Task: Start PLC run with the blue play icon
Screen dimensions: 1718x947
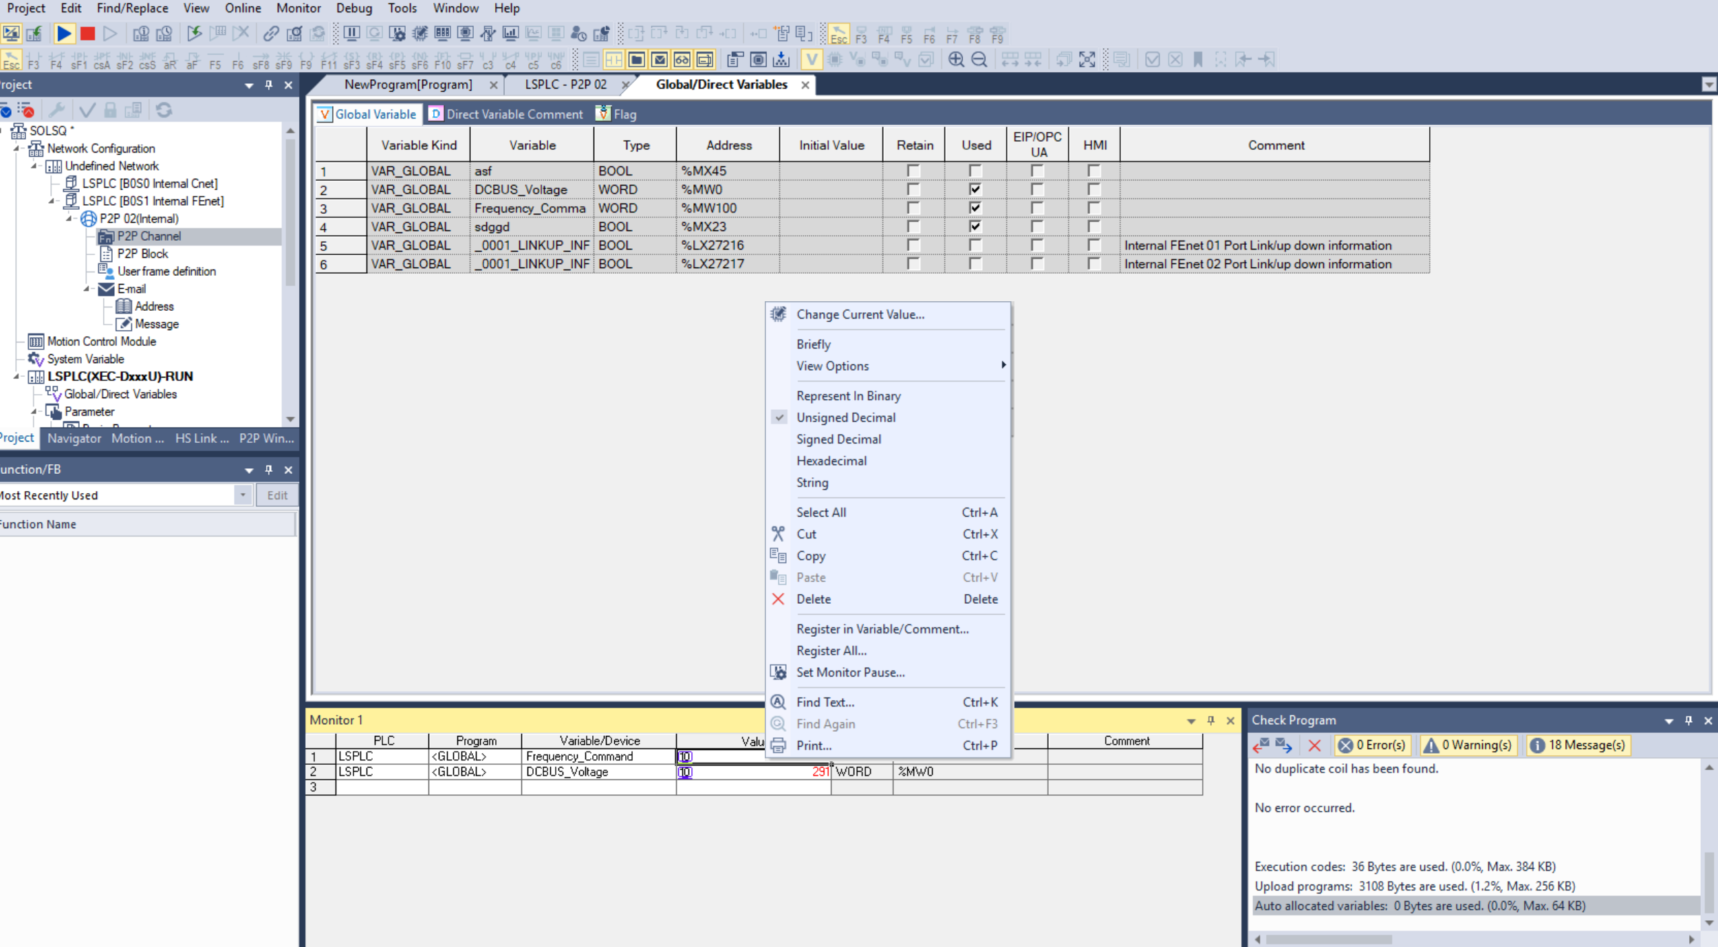Action: click(63, 33)
